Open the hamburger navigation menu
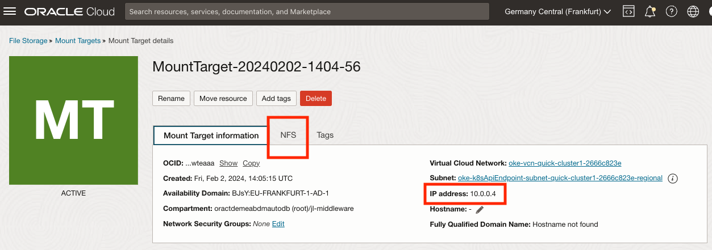Viewport: 712px width, 250px height. click(10, 11)
